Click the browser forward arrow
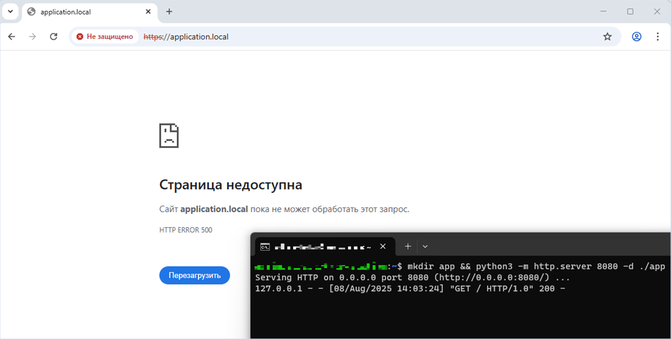 (32, 37)
